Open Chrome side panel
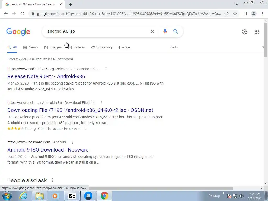This screenshot has height=201, width=268. coord(245,14)
